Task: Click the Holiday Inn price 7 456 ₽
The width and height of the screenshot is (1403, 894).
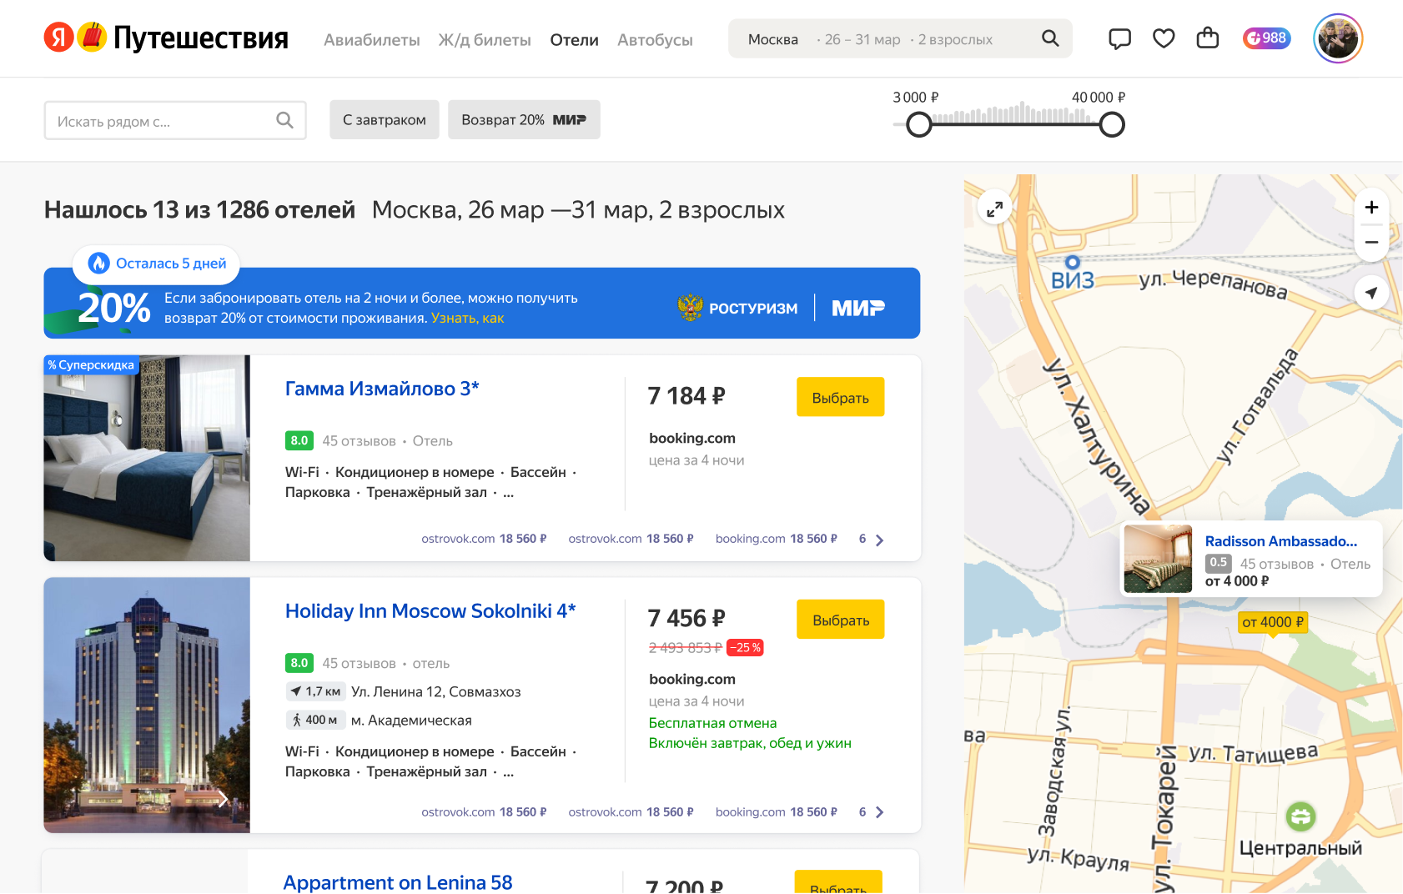Action: tap(686, 618)
